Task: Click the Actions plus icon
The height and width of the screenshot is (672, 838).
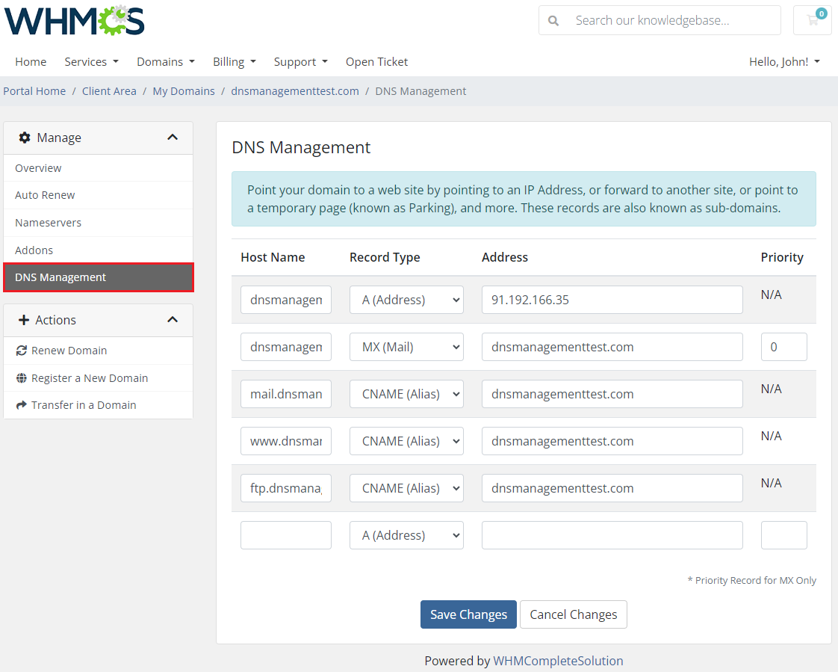Action: [23, 320]
